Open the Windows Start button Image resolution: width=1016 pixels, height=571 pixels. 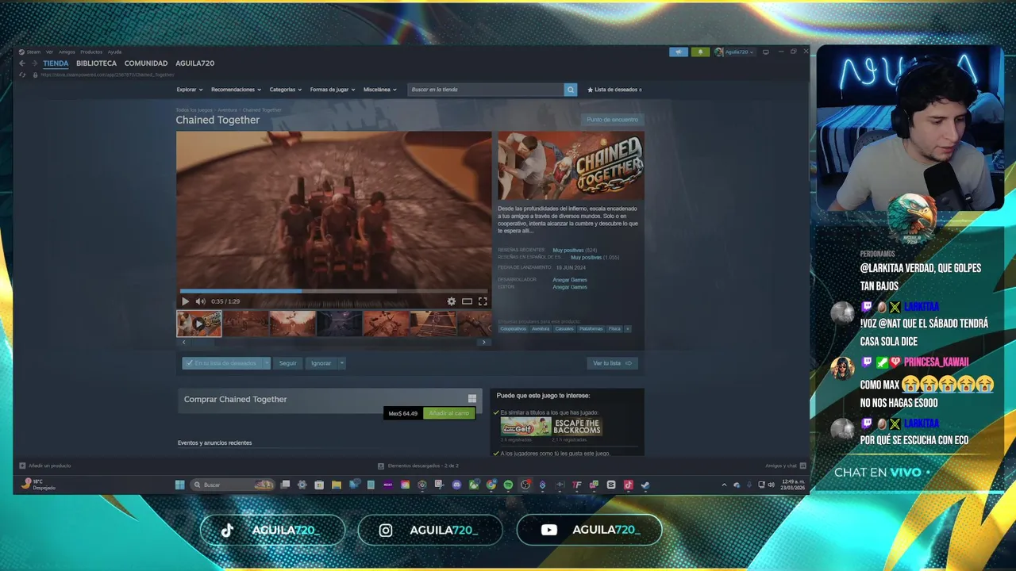(180, 485)
